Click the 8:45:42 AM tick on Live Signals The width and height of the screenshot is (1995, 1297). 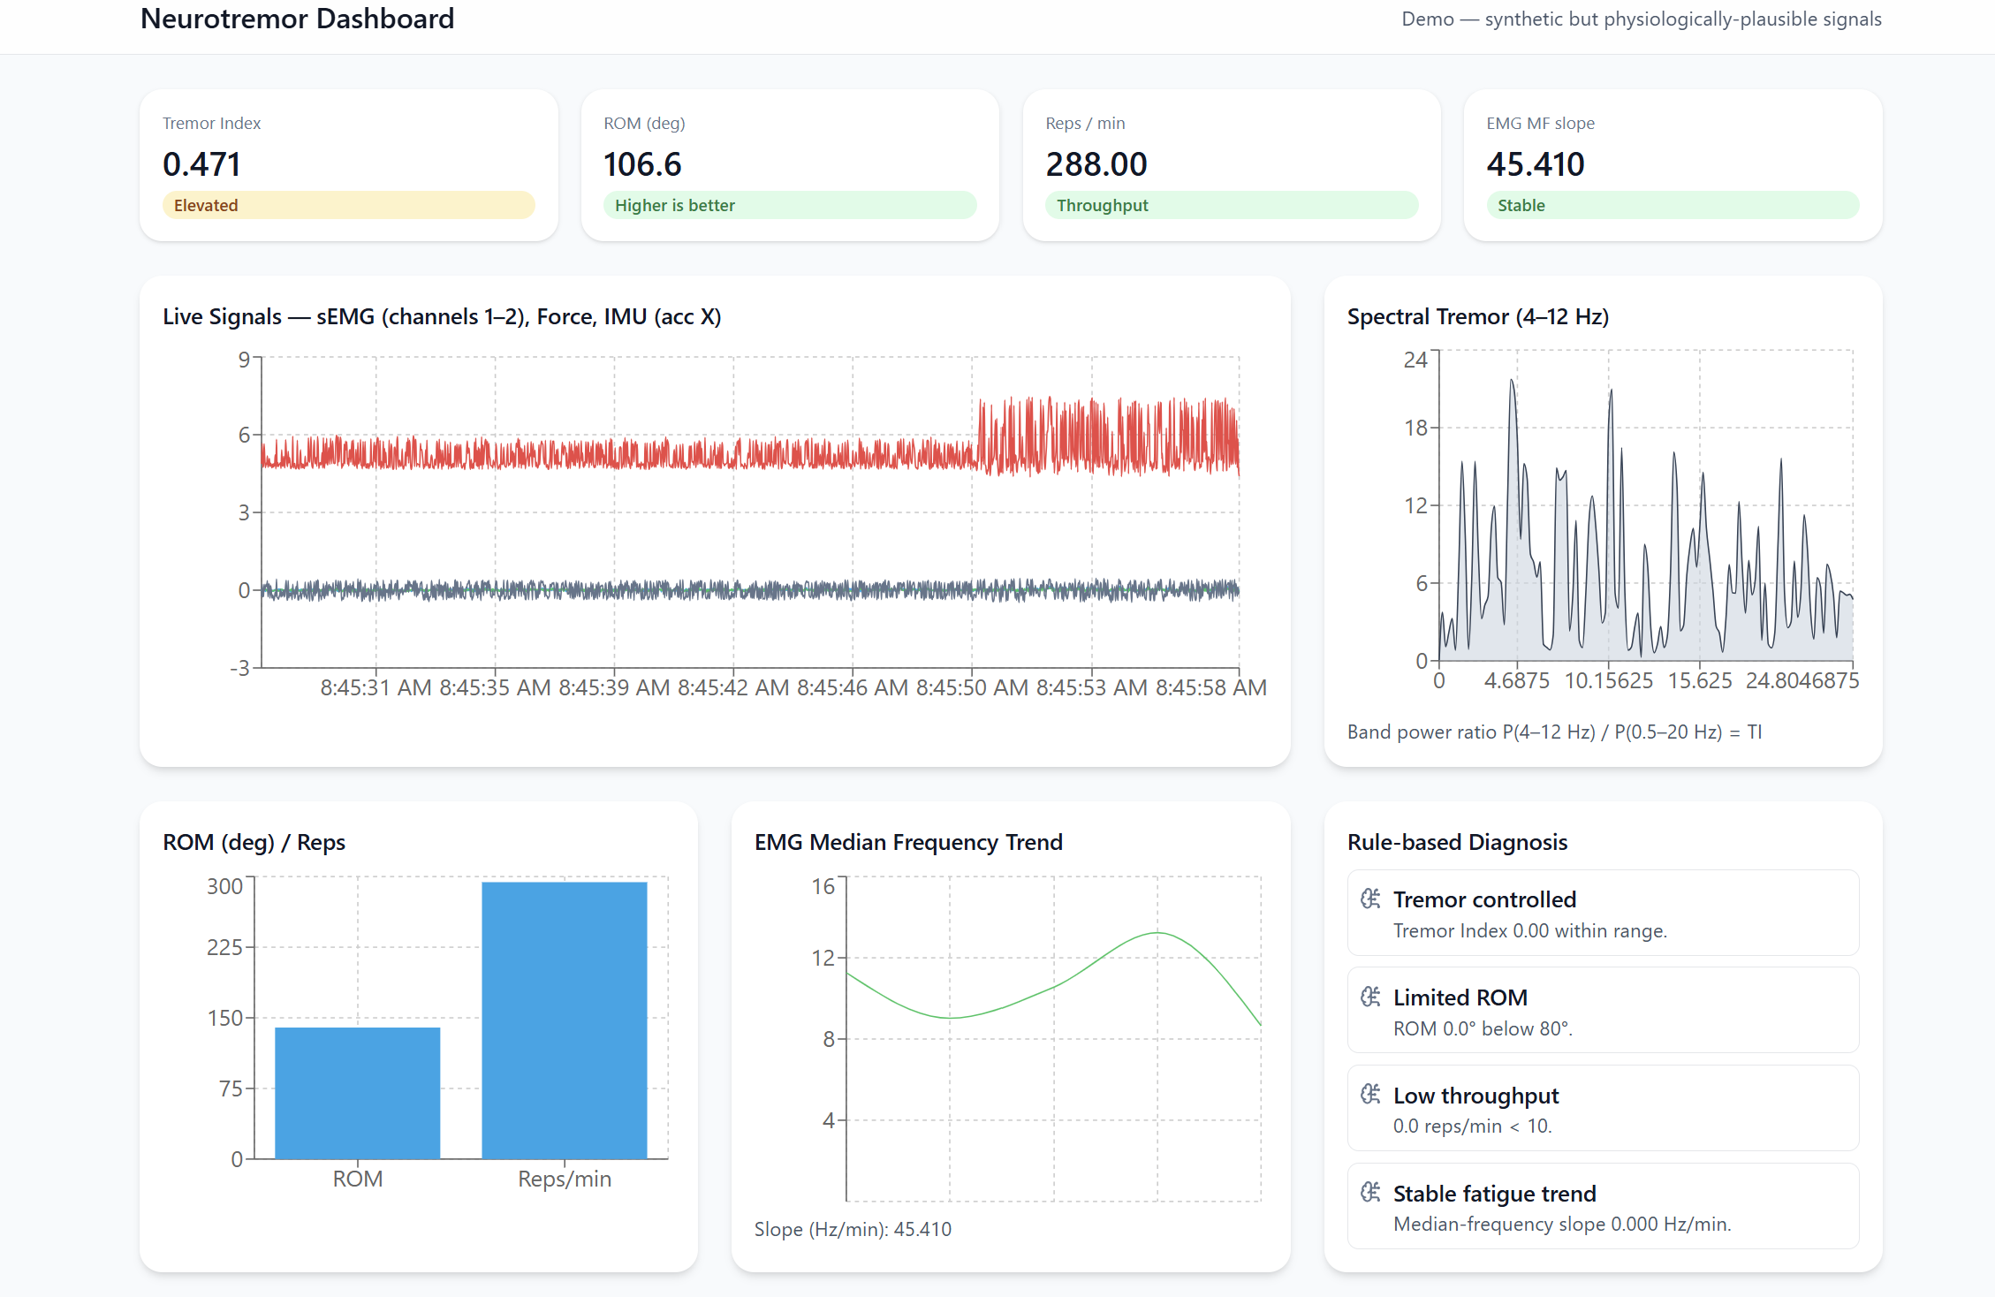732,687
